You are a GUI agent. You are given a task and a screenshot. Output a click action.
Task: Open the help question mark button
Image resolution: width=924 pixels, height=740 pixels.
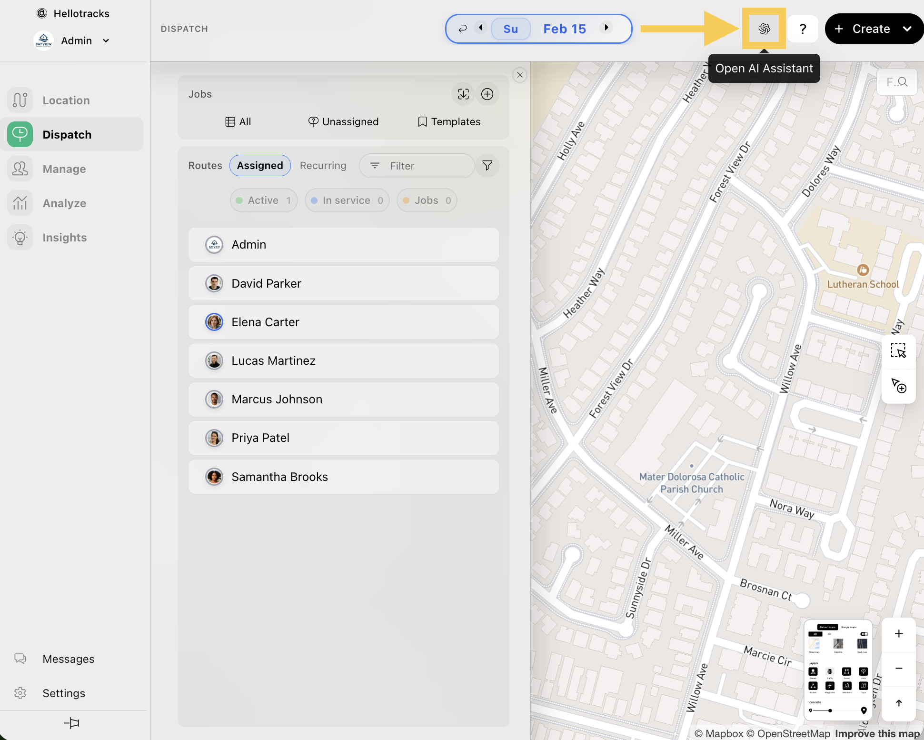pos(803,29)
